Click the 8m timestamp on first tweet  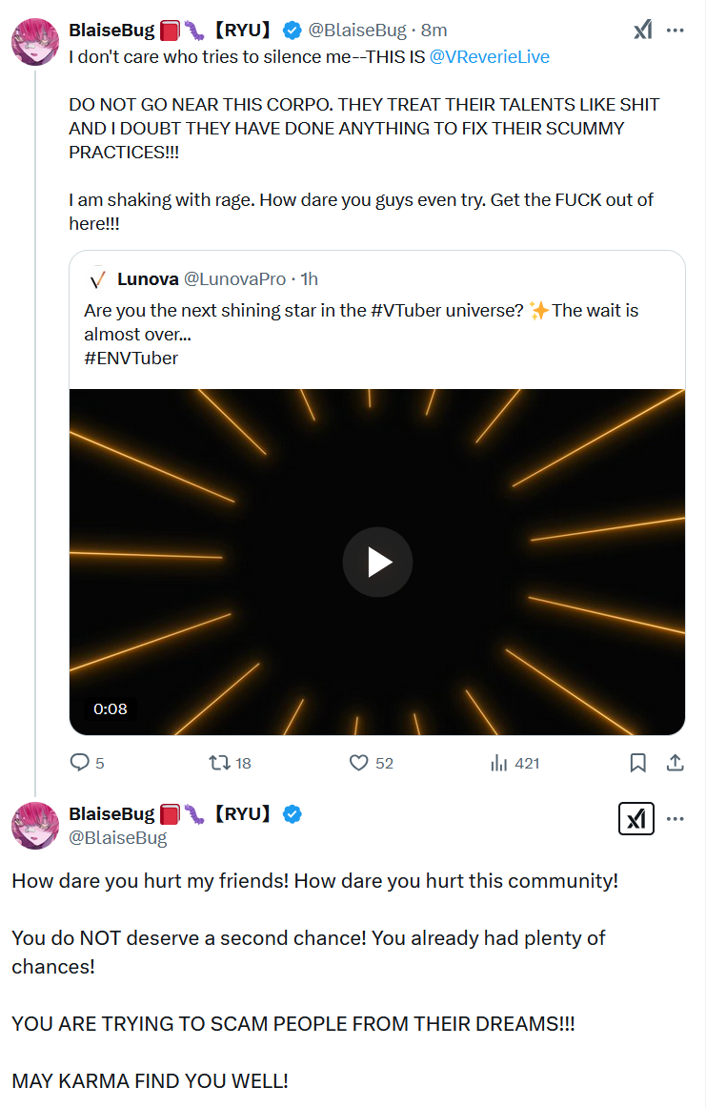point(434,31)
